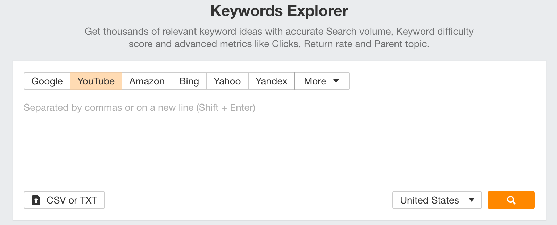Click the magnifying glass search icon

point(511,200)
